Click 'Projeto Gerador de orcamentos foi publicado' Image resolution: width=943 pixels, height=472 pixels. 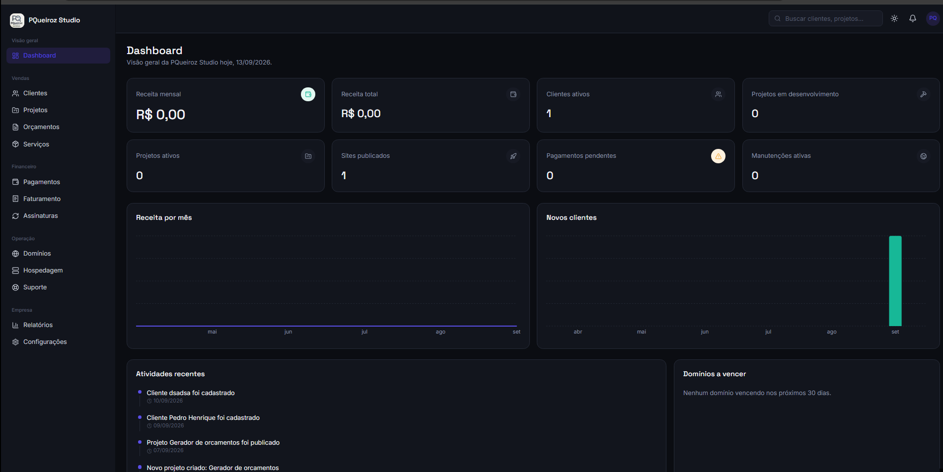tap(213, 443)
